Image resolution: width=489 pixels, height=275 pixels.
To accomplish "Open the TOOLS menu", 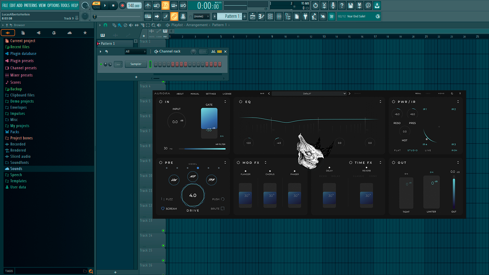I will pyautogui.click(x=65, y=5).
